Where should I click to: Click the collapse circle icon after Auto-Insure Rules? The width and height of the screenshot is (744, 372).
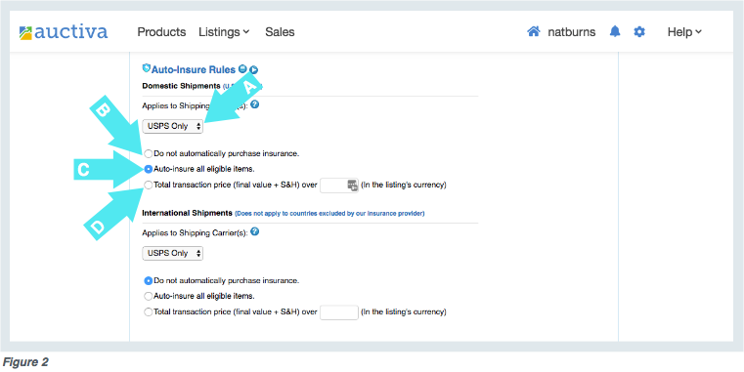(242, 69)
